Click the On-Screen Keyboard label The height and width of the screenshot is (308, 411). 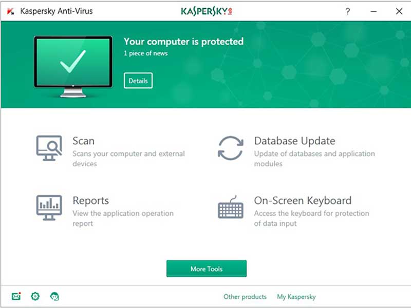302,201
